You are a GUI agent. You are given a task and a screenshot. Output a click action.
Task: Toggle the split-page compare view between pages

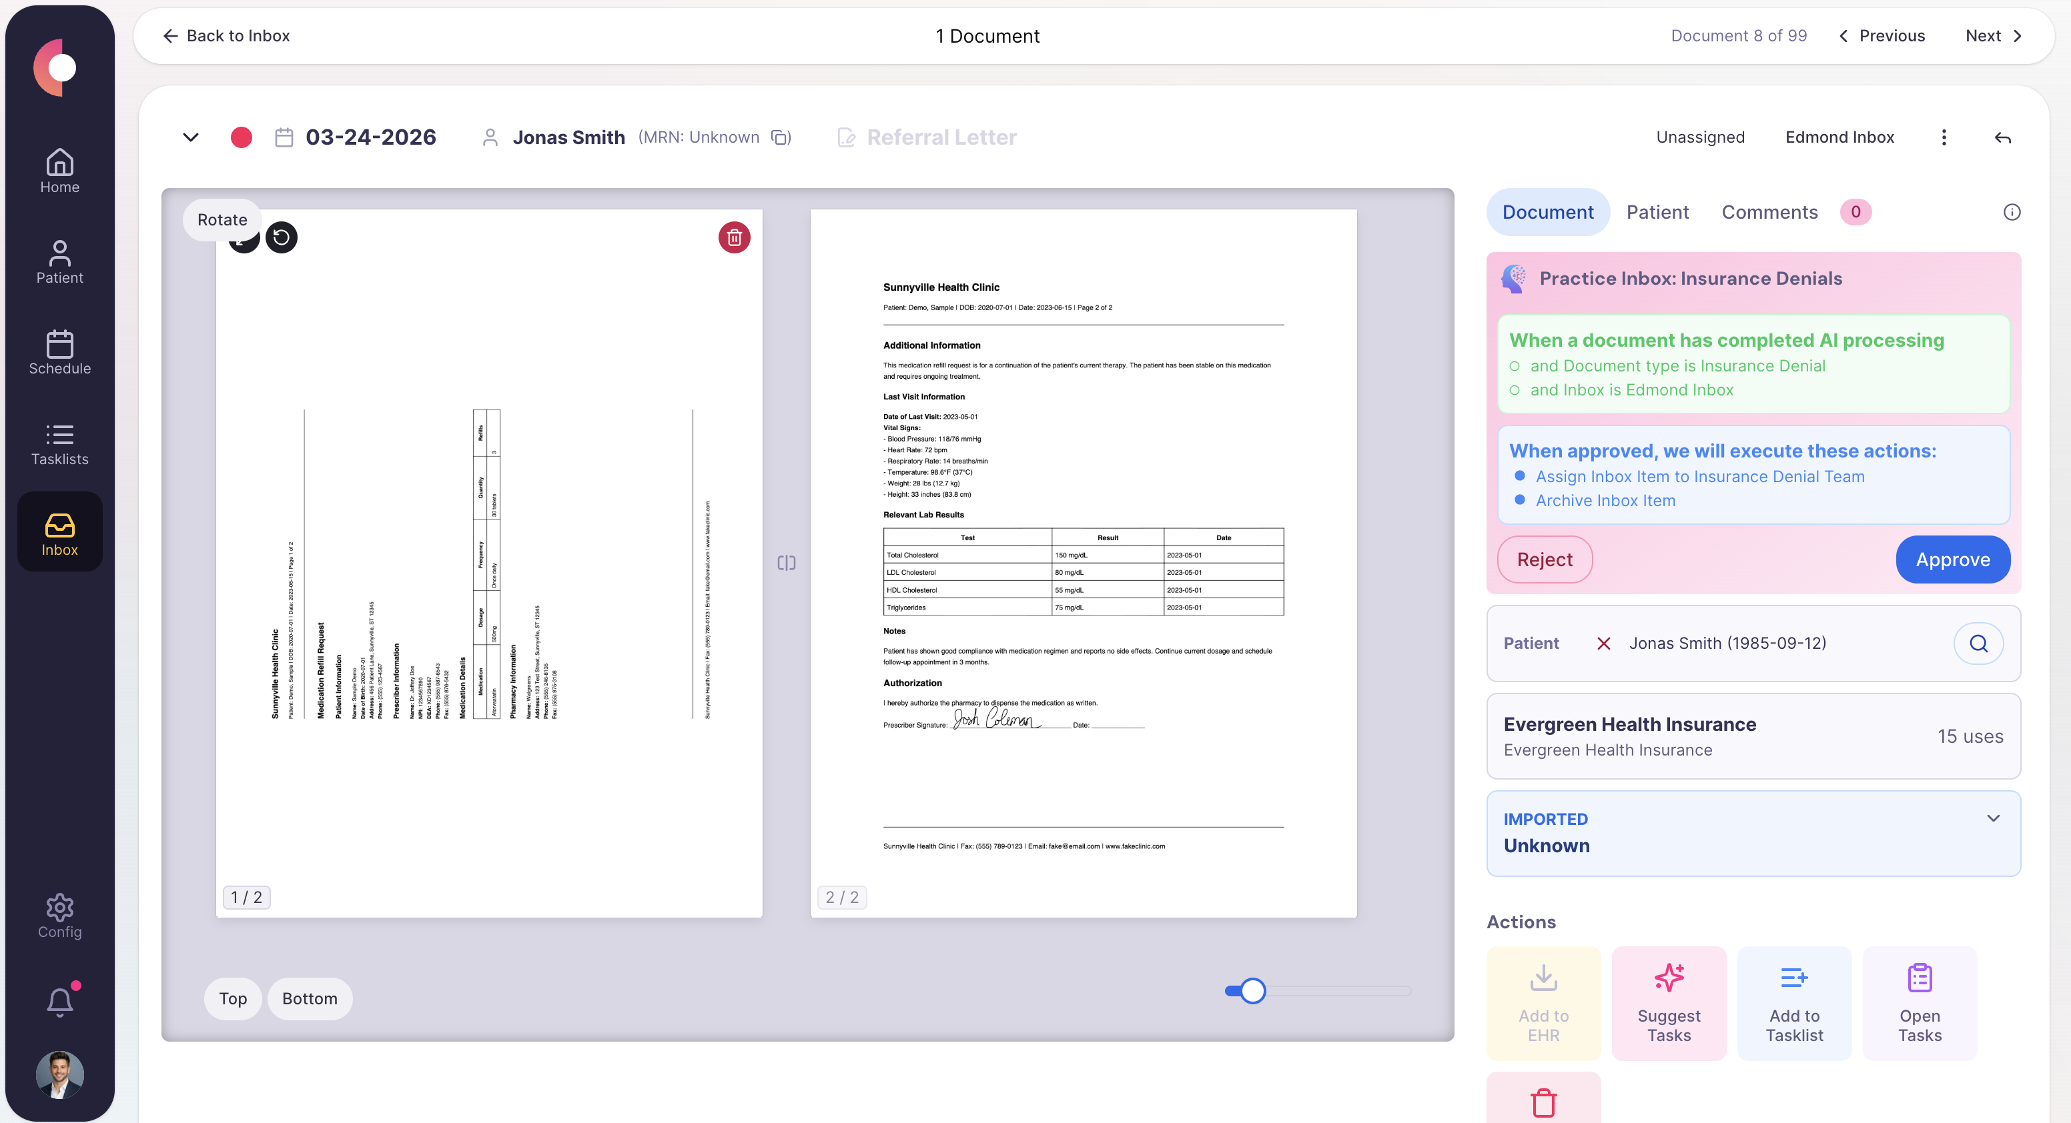click(x=785, y=562)
